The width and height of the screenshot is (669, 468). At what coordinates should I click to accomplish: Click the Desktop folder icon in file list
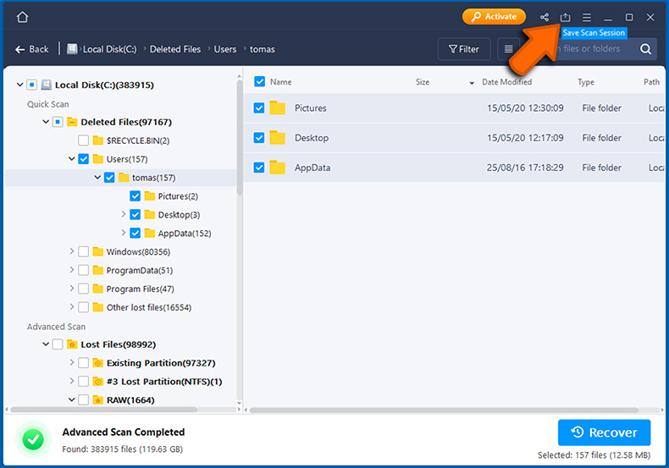[x=277, y=138]
